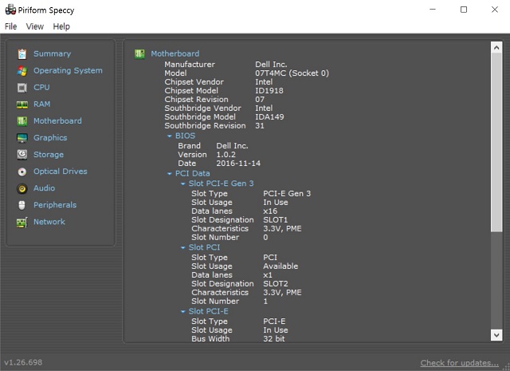Viewport: 510px width, 371px height.
Task: Collapse the Slot PCI node
Action: click(182, 248)
